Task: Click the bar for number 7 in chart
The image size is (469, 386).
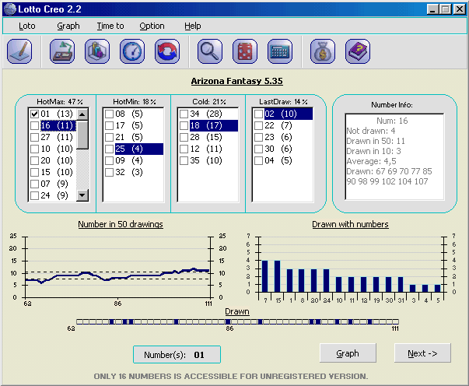Action: pos(264,276)
